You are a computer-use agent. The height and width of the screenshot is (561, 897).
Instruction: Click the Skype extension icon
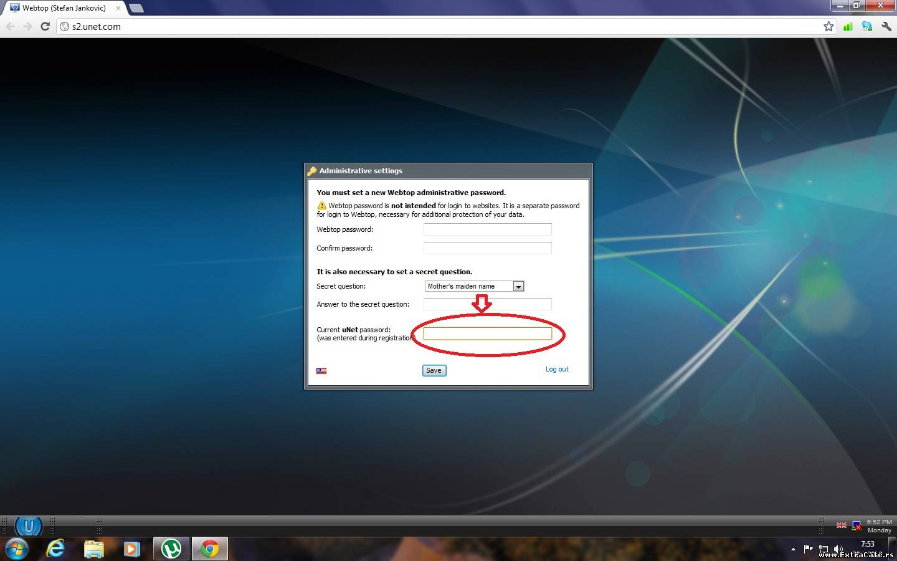click(x=866, y=26)
